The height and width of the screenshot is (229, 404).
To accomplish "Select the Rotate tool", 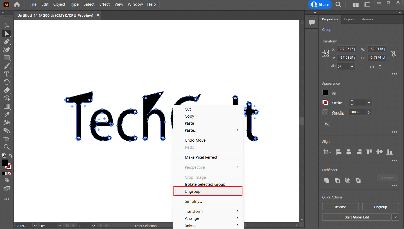I will click(7, 82).
